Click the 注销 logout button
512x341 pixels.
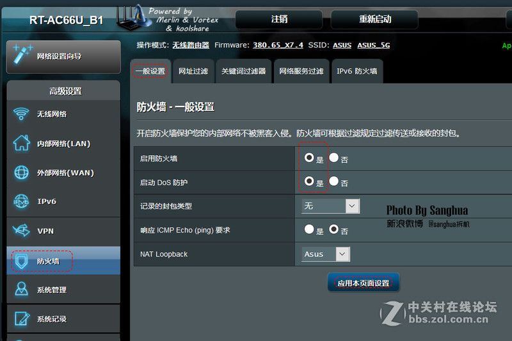pos(279,19)
